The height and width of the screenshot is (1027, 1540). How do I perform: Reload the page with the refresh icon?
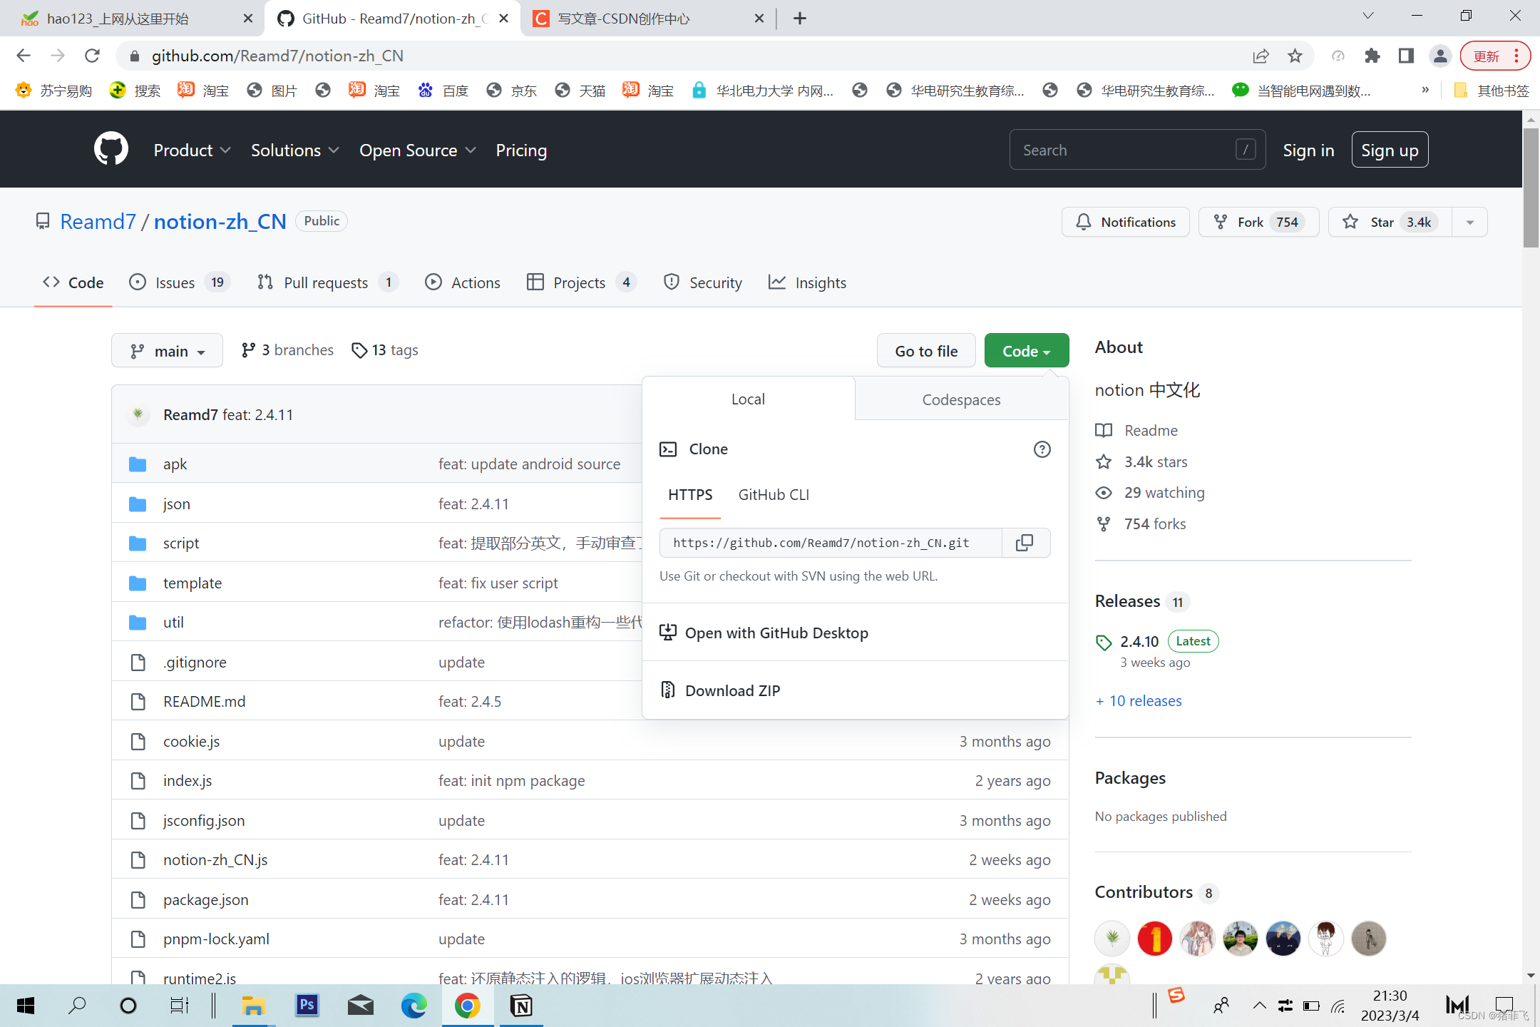[x=92, y=56]
